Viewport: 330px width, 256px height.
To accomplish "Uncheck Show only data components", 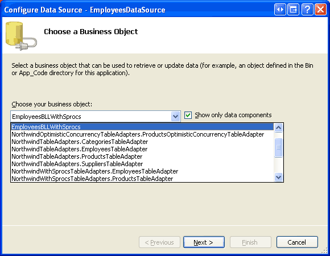I will (188, 115).
